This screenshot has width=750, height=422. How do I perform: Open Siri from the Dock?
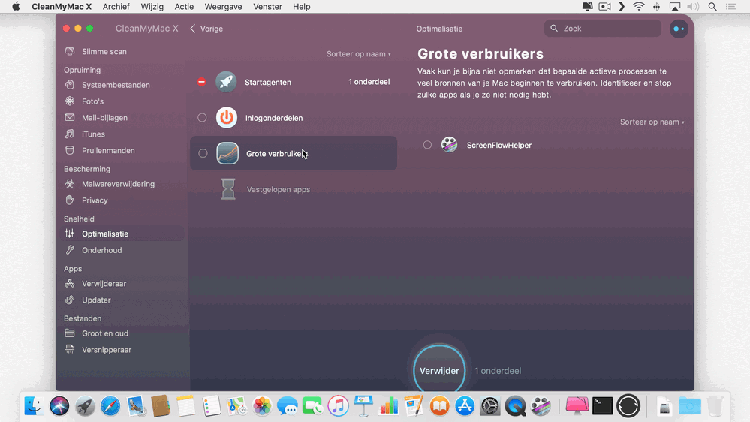coord(59,406)
